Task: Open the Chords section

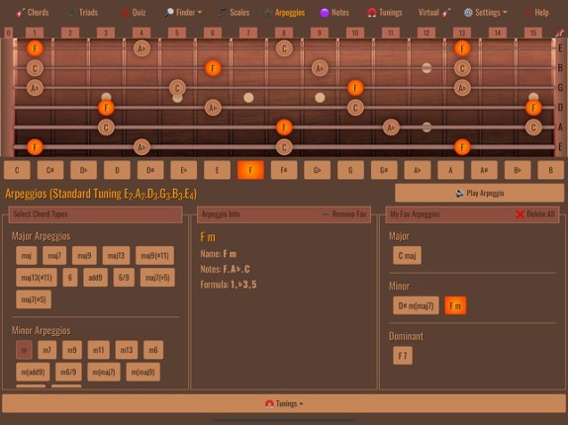Action: pyautogui.click(x=33, y=12)
